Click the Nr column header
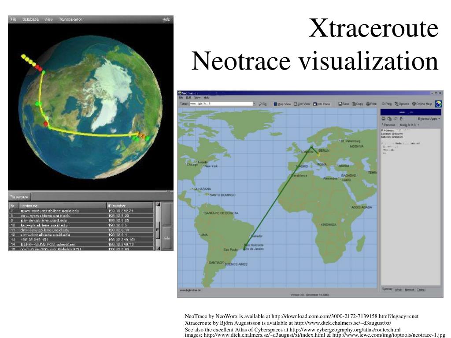 pyautogui.click(x=14, y=206)
